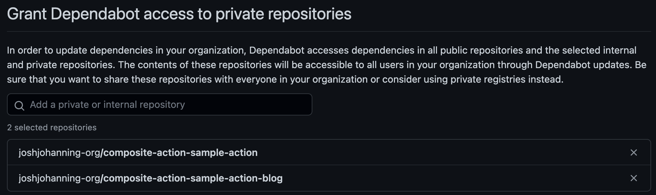Image resolution: width=656 pixels, height=195 pixels.
Task: Click joshjohanning-org prefix in the second repository row
Action: pyautogui.click(x=59, y=178)
